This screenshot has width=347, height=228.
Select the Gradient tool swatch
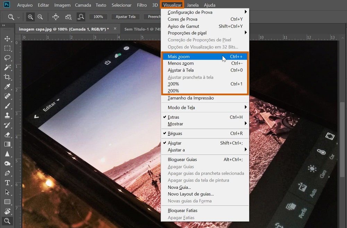coord(7,144)
